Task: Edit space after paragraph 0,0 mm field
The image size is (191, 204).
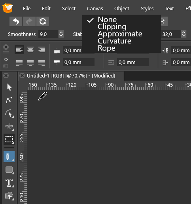Action: pos(79,62)
